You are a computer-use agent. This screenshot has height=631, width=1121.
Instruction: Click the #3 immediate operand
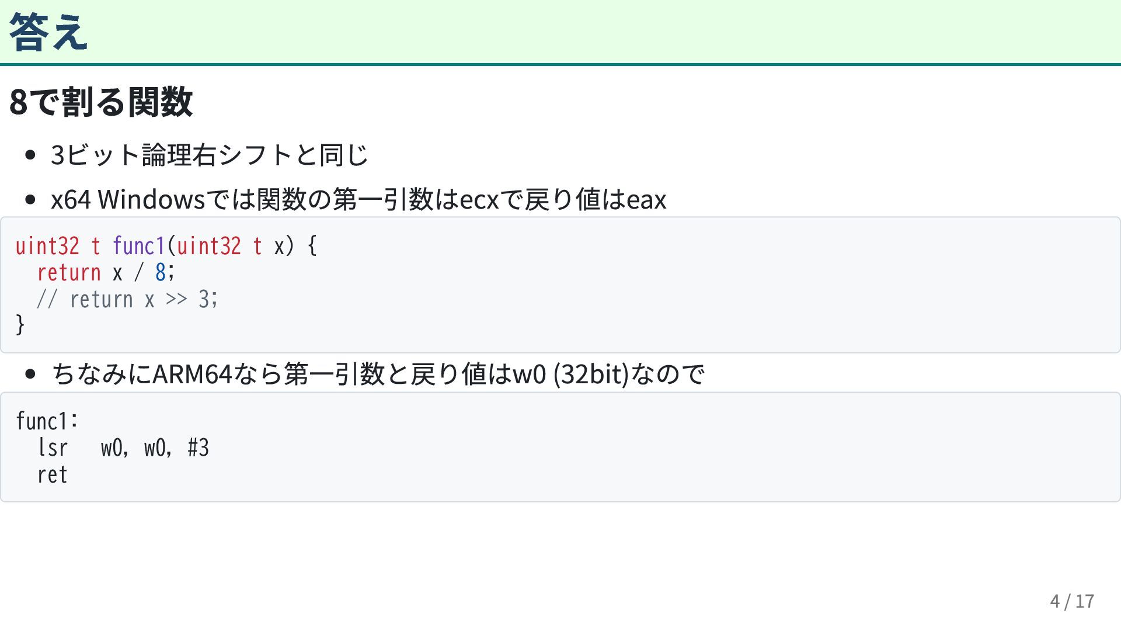(199, 448)
